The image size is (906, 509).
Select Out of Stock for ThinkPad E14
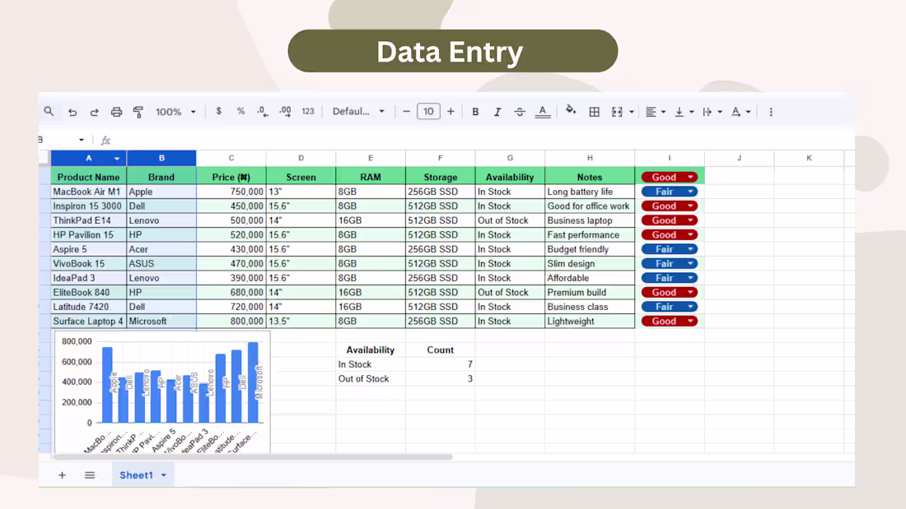(510, 220)
